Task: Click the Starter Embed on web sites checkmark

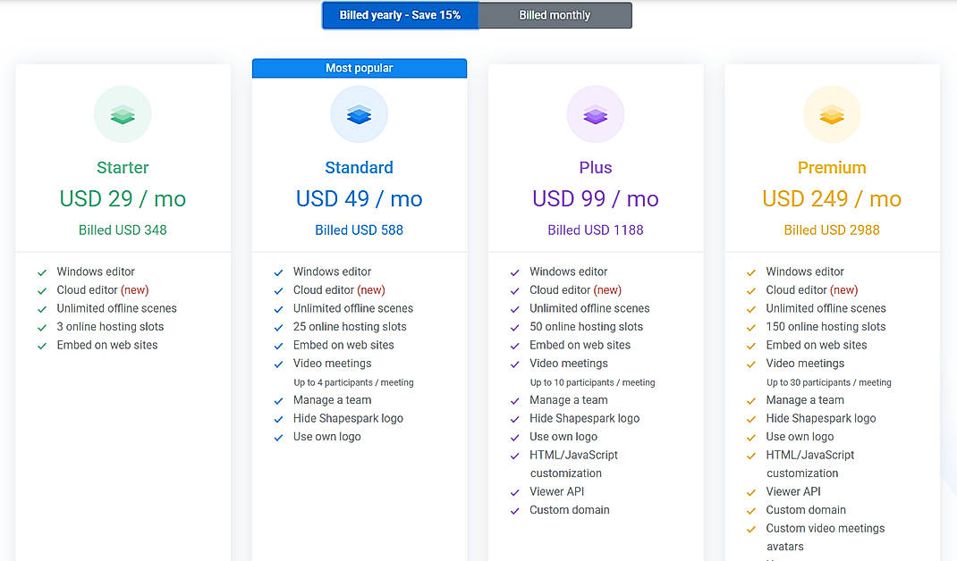Action: [42, 346]
